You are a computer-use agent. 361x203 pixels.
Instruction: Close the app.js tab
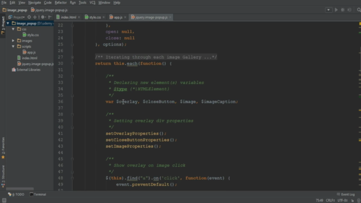(125, 17)
